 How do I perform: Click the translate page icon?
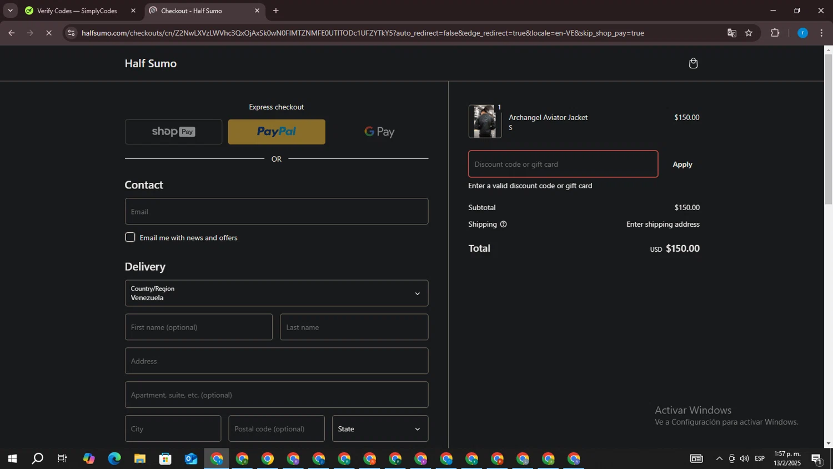click(x=732, y=33)
